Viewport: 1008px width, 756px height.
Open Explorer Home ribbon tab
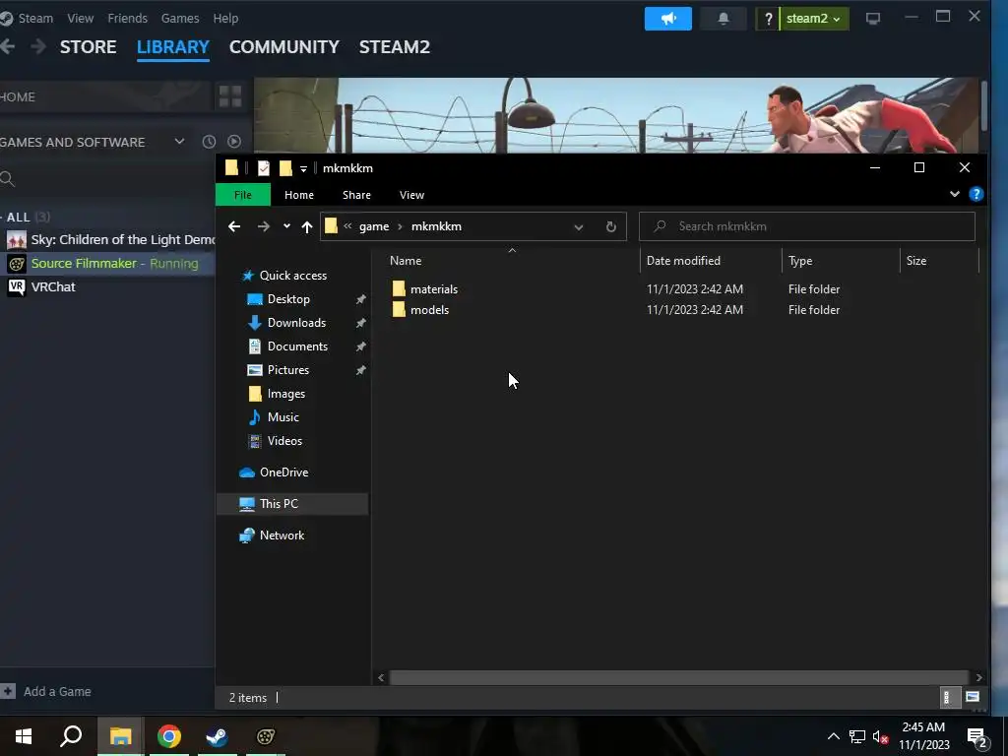click(x=299, y=195)
